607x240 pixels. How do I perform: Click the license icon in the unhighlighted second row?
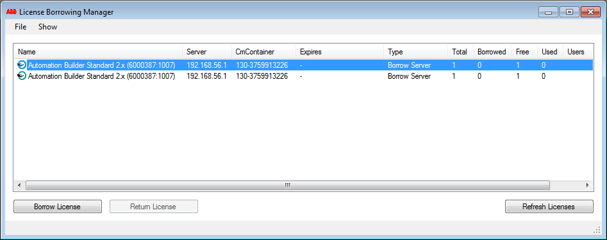pos(22,76)
